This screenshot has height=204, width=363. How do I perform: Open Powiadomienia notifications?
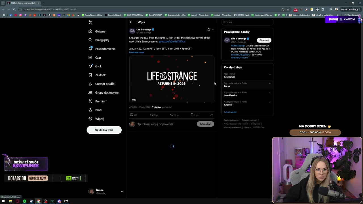tap(102, 49)
